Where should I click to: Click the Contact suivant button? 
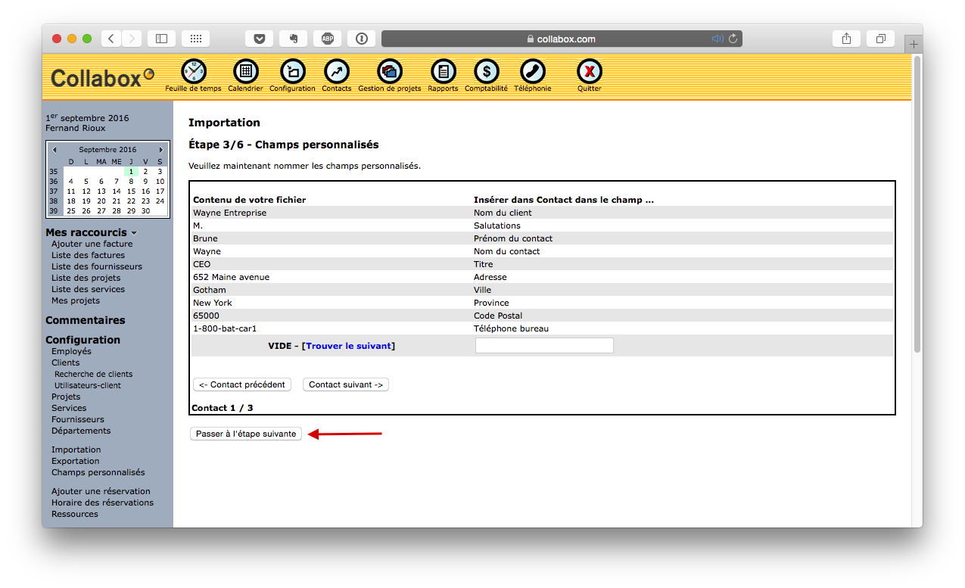[345, 384]
